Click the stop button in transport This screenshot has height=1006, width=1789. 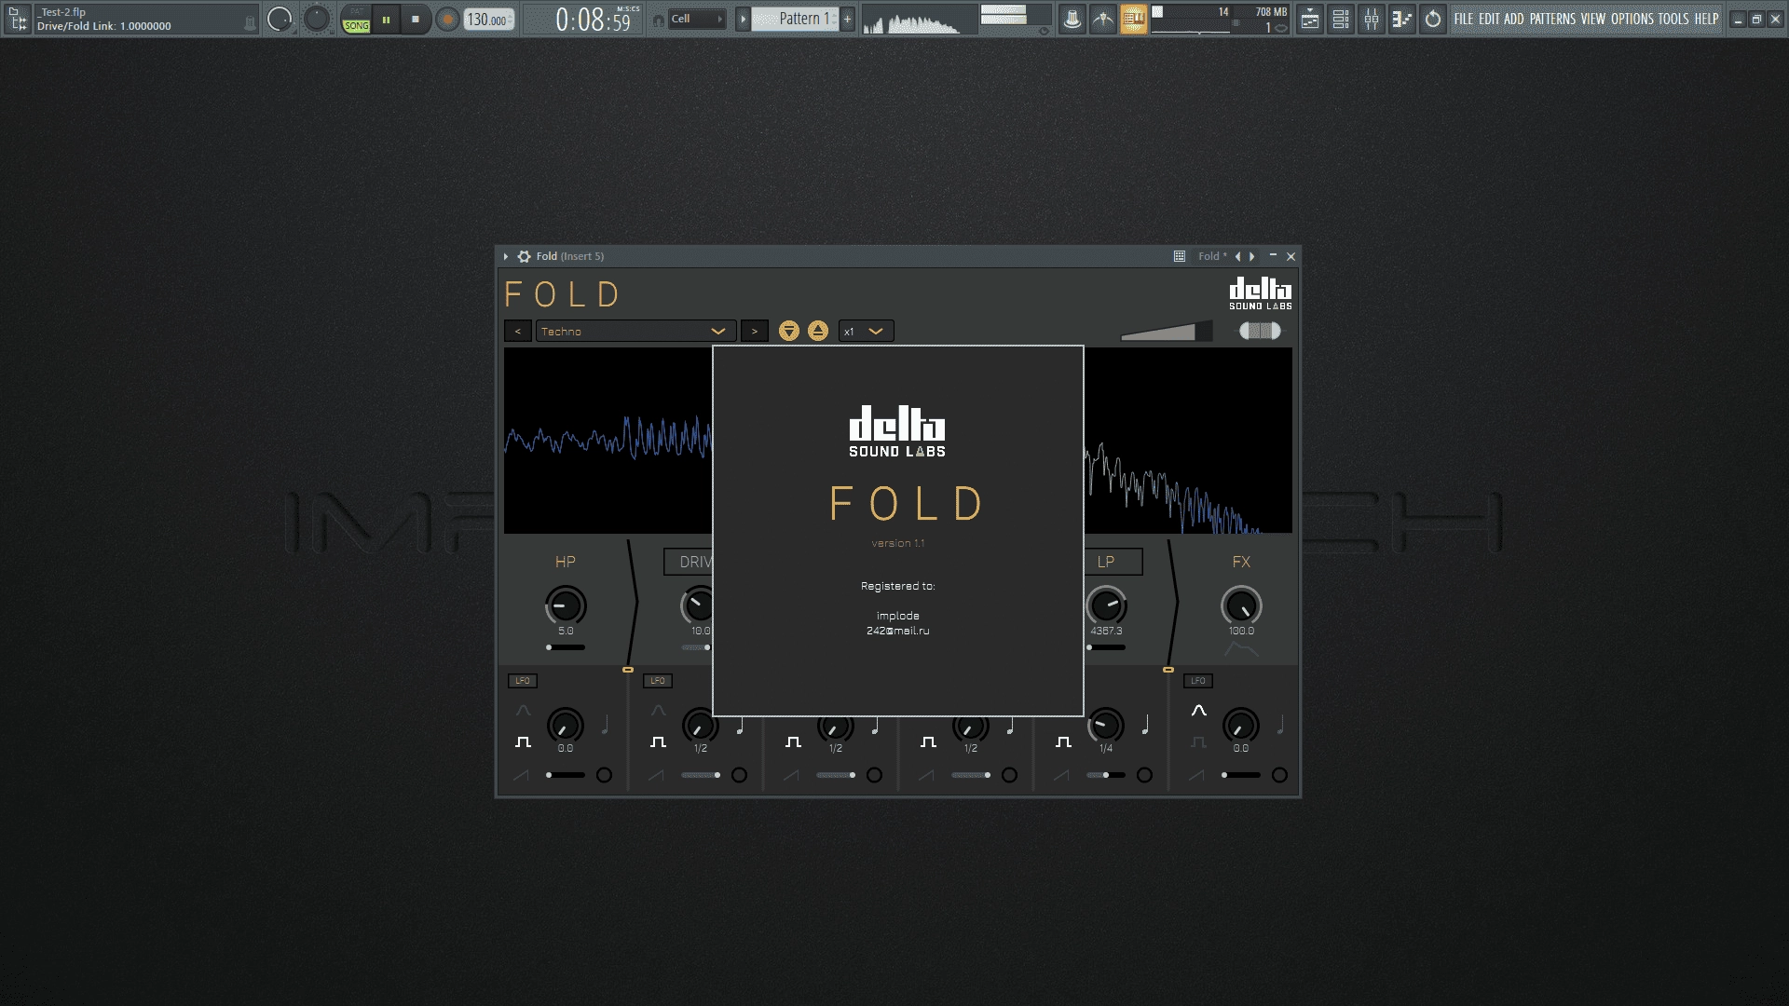416,19
